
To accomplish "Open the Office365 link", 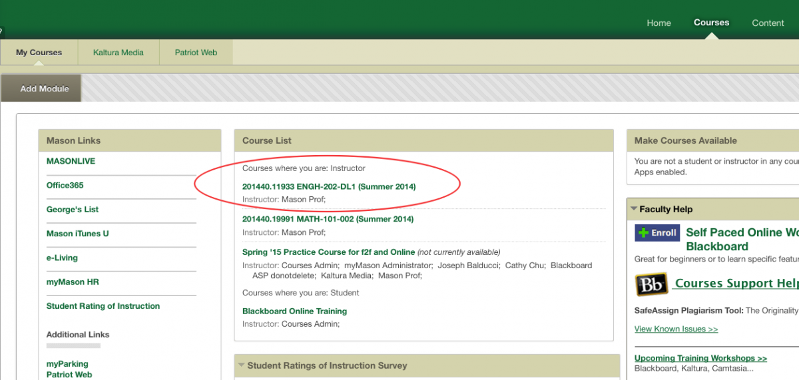I will click(x=65, y=185).
